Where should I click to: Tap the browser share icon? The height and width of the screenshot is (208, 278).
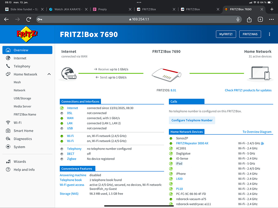coord(249,19)
